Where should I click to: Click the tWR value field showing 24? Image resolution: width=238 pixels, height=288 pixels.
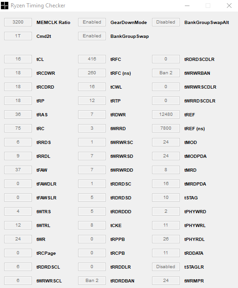click(18, 239)
